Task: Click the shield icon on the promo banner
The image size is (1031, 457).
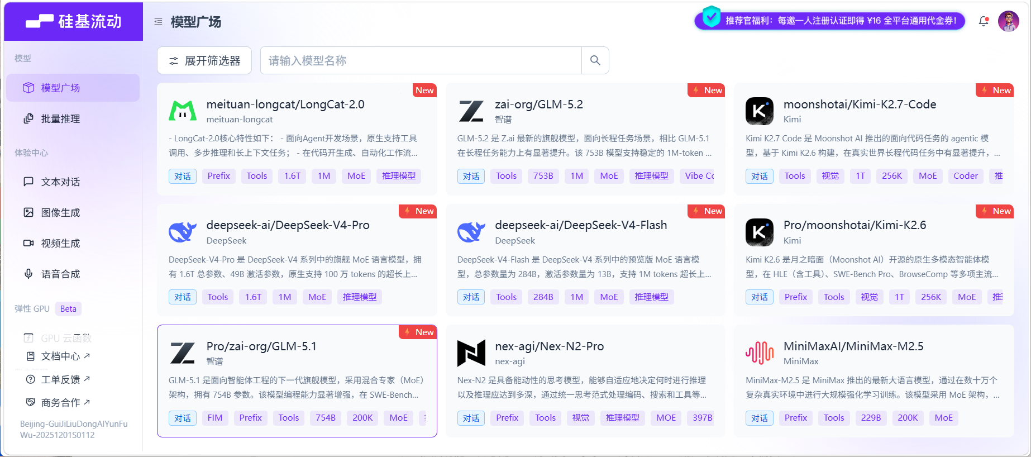Action: 711,17
